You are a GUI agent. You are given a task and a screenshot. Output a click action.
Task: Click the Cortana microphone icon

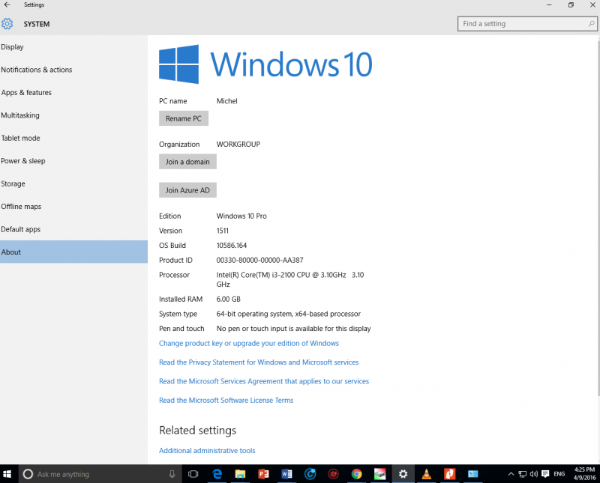(172, 474)
